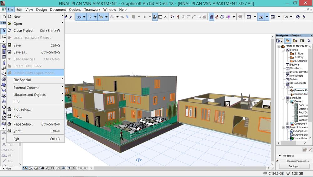The height and width of the screenshot is (177, 313).
Task: Expand the Component schedules node
Action: click(288, 124)
